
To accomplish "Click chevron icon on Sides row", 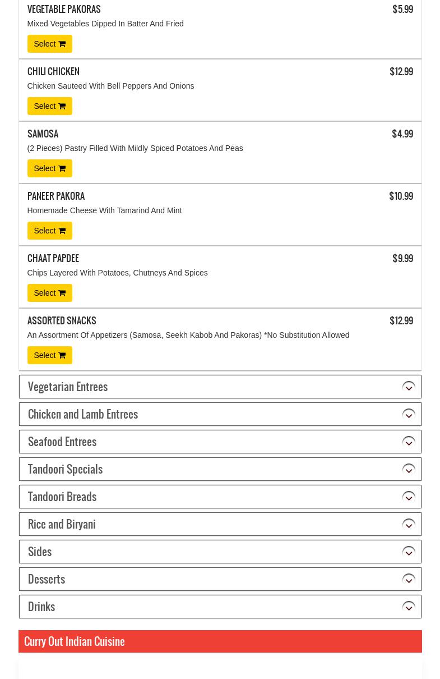I will pos(409,552).
